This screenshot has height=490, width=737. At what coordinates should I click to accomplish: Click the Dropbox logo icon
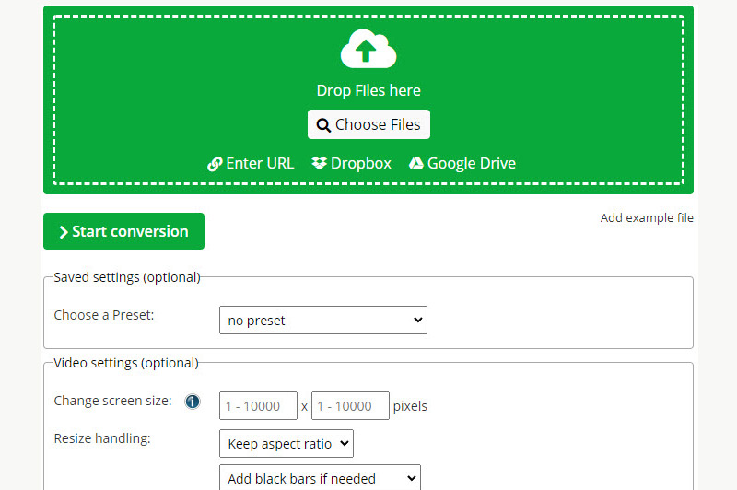tap(320, 163)
